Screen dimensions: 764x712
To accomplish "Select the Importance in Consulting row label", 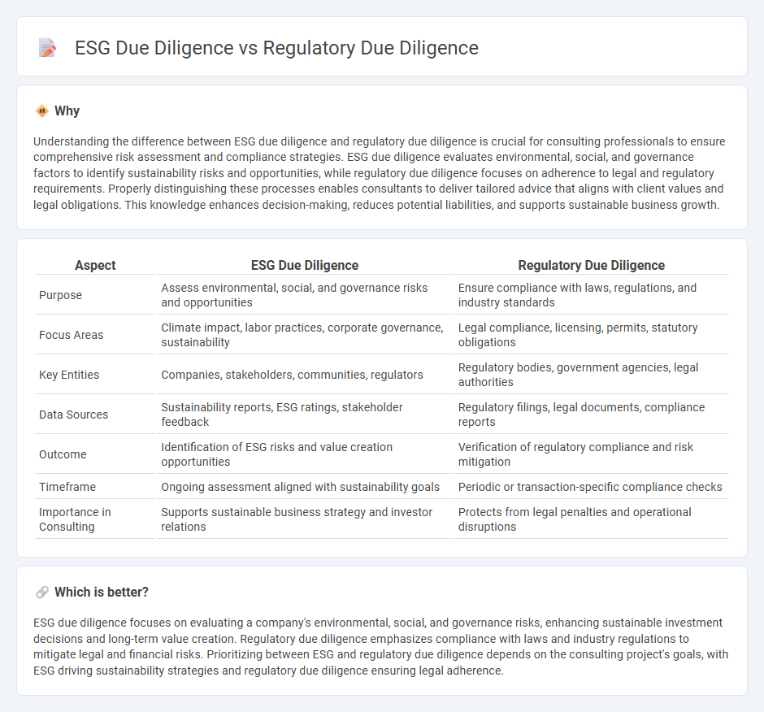I will 75,519.
